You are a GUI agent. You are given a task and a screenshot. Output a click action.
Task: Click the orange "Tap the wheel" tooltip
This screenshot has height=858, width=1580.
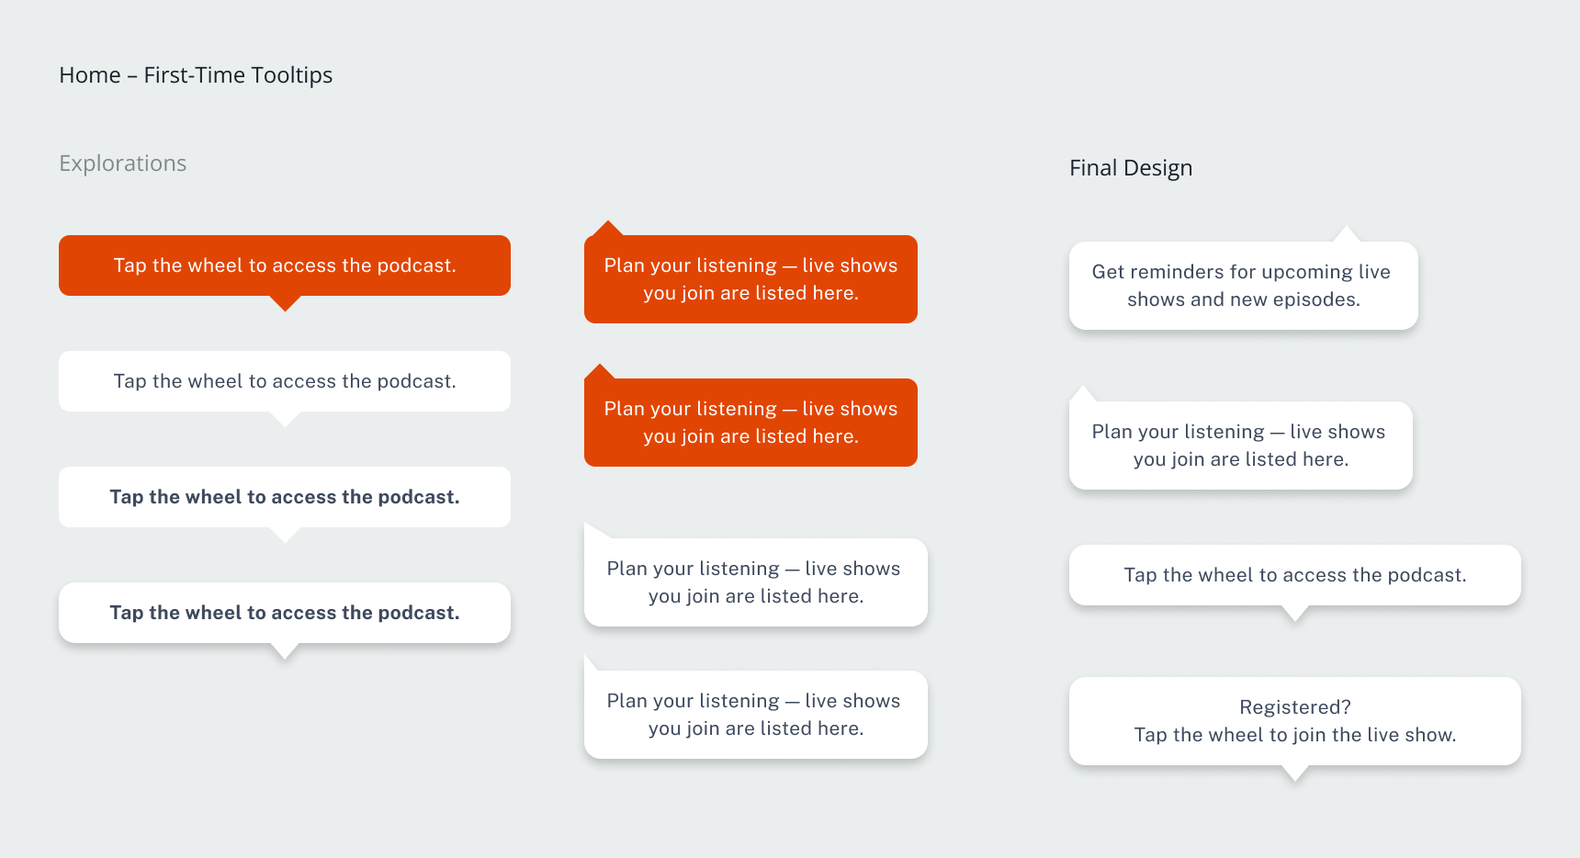(285, 265)
